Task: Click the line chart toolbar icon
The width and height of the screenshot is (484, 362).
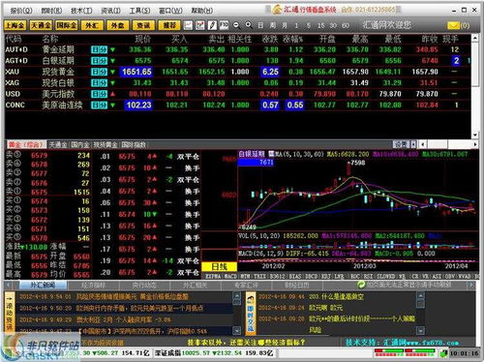Action: [188, 25]
